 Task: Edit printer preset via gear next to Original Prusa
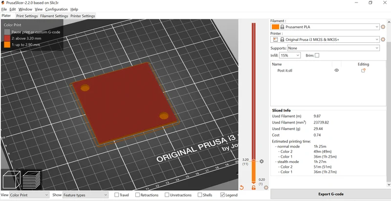tap(383, 39)
